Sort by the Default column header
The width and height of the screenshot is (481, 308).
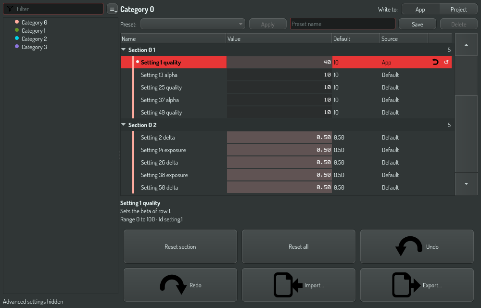[x=356, y=38]
